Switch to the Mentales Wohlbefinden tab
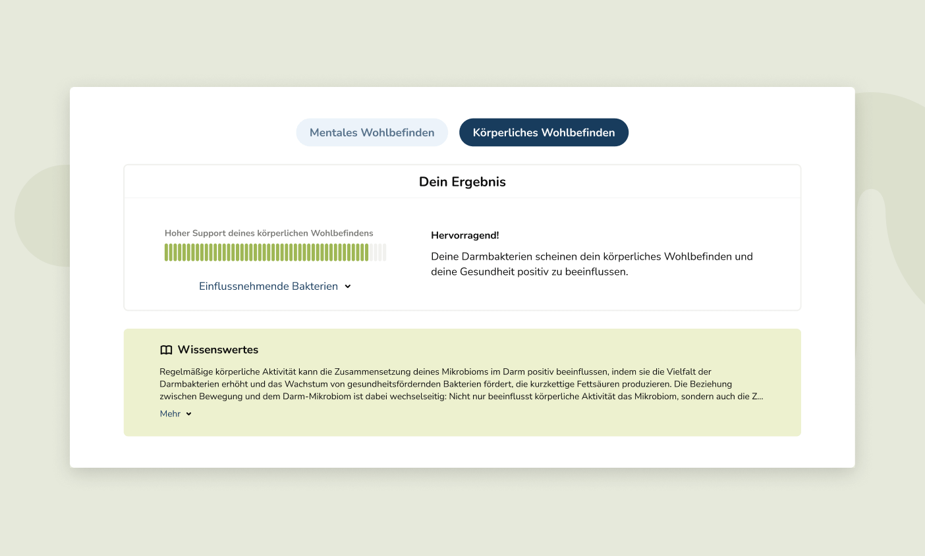This screenshot has width=925, height=556. pos(372,132)
